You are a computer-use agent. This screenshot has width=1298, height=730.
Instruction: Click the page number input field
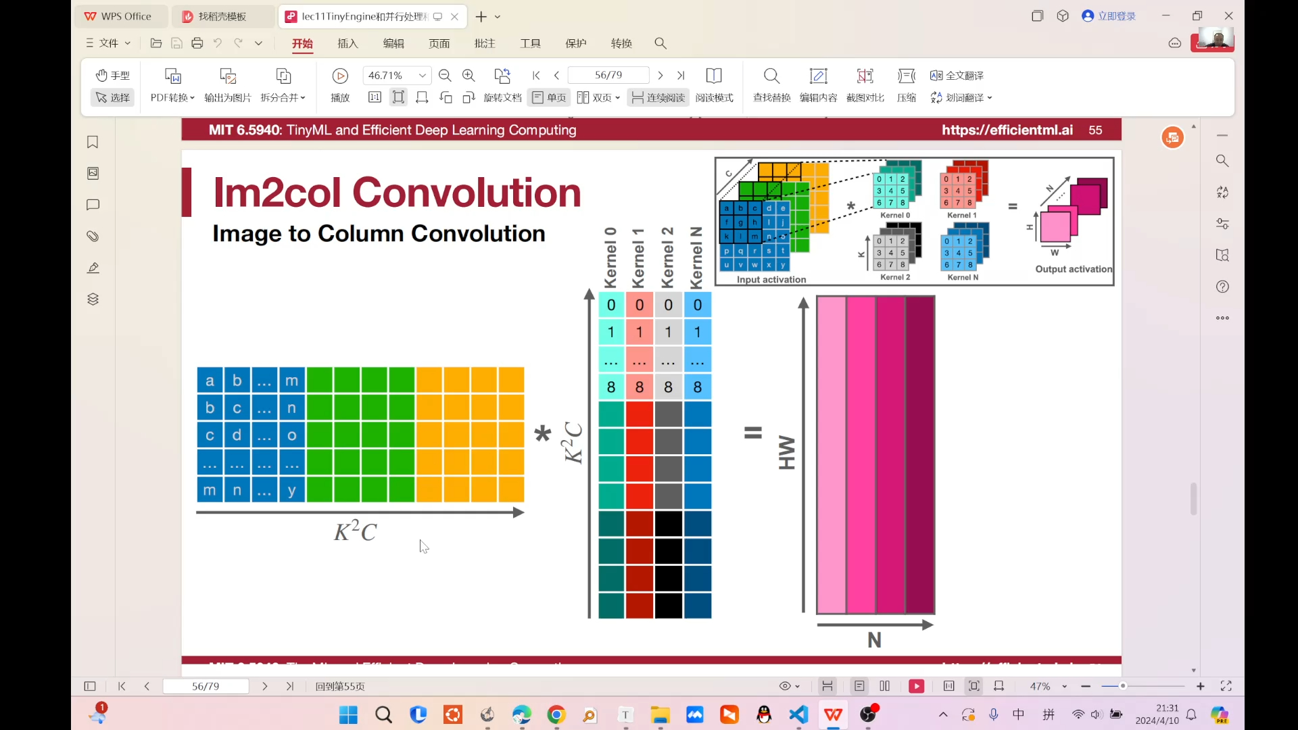[608, 75]
